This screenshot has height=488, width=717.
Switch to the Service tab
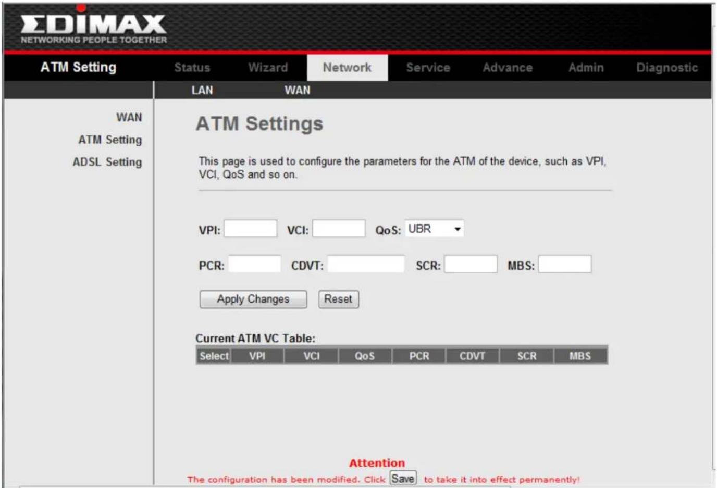[x=428, y=68]
